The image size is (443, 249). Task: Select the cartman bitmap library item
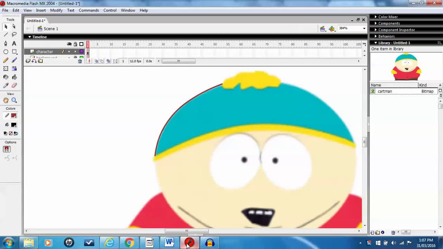click(x=385, y=91)
